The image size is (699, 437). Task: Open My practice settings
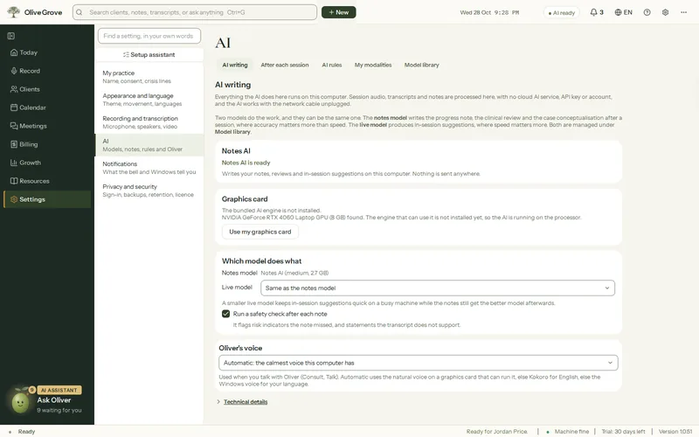149,77
